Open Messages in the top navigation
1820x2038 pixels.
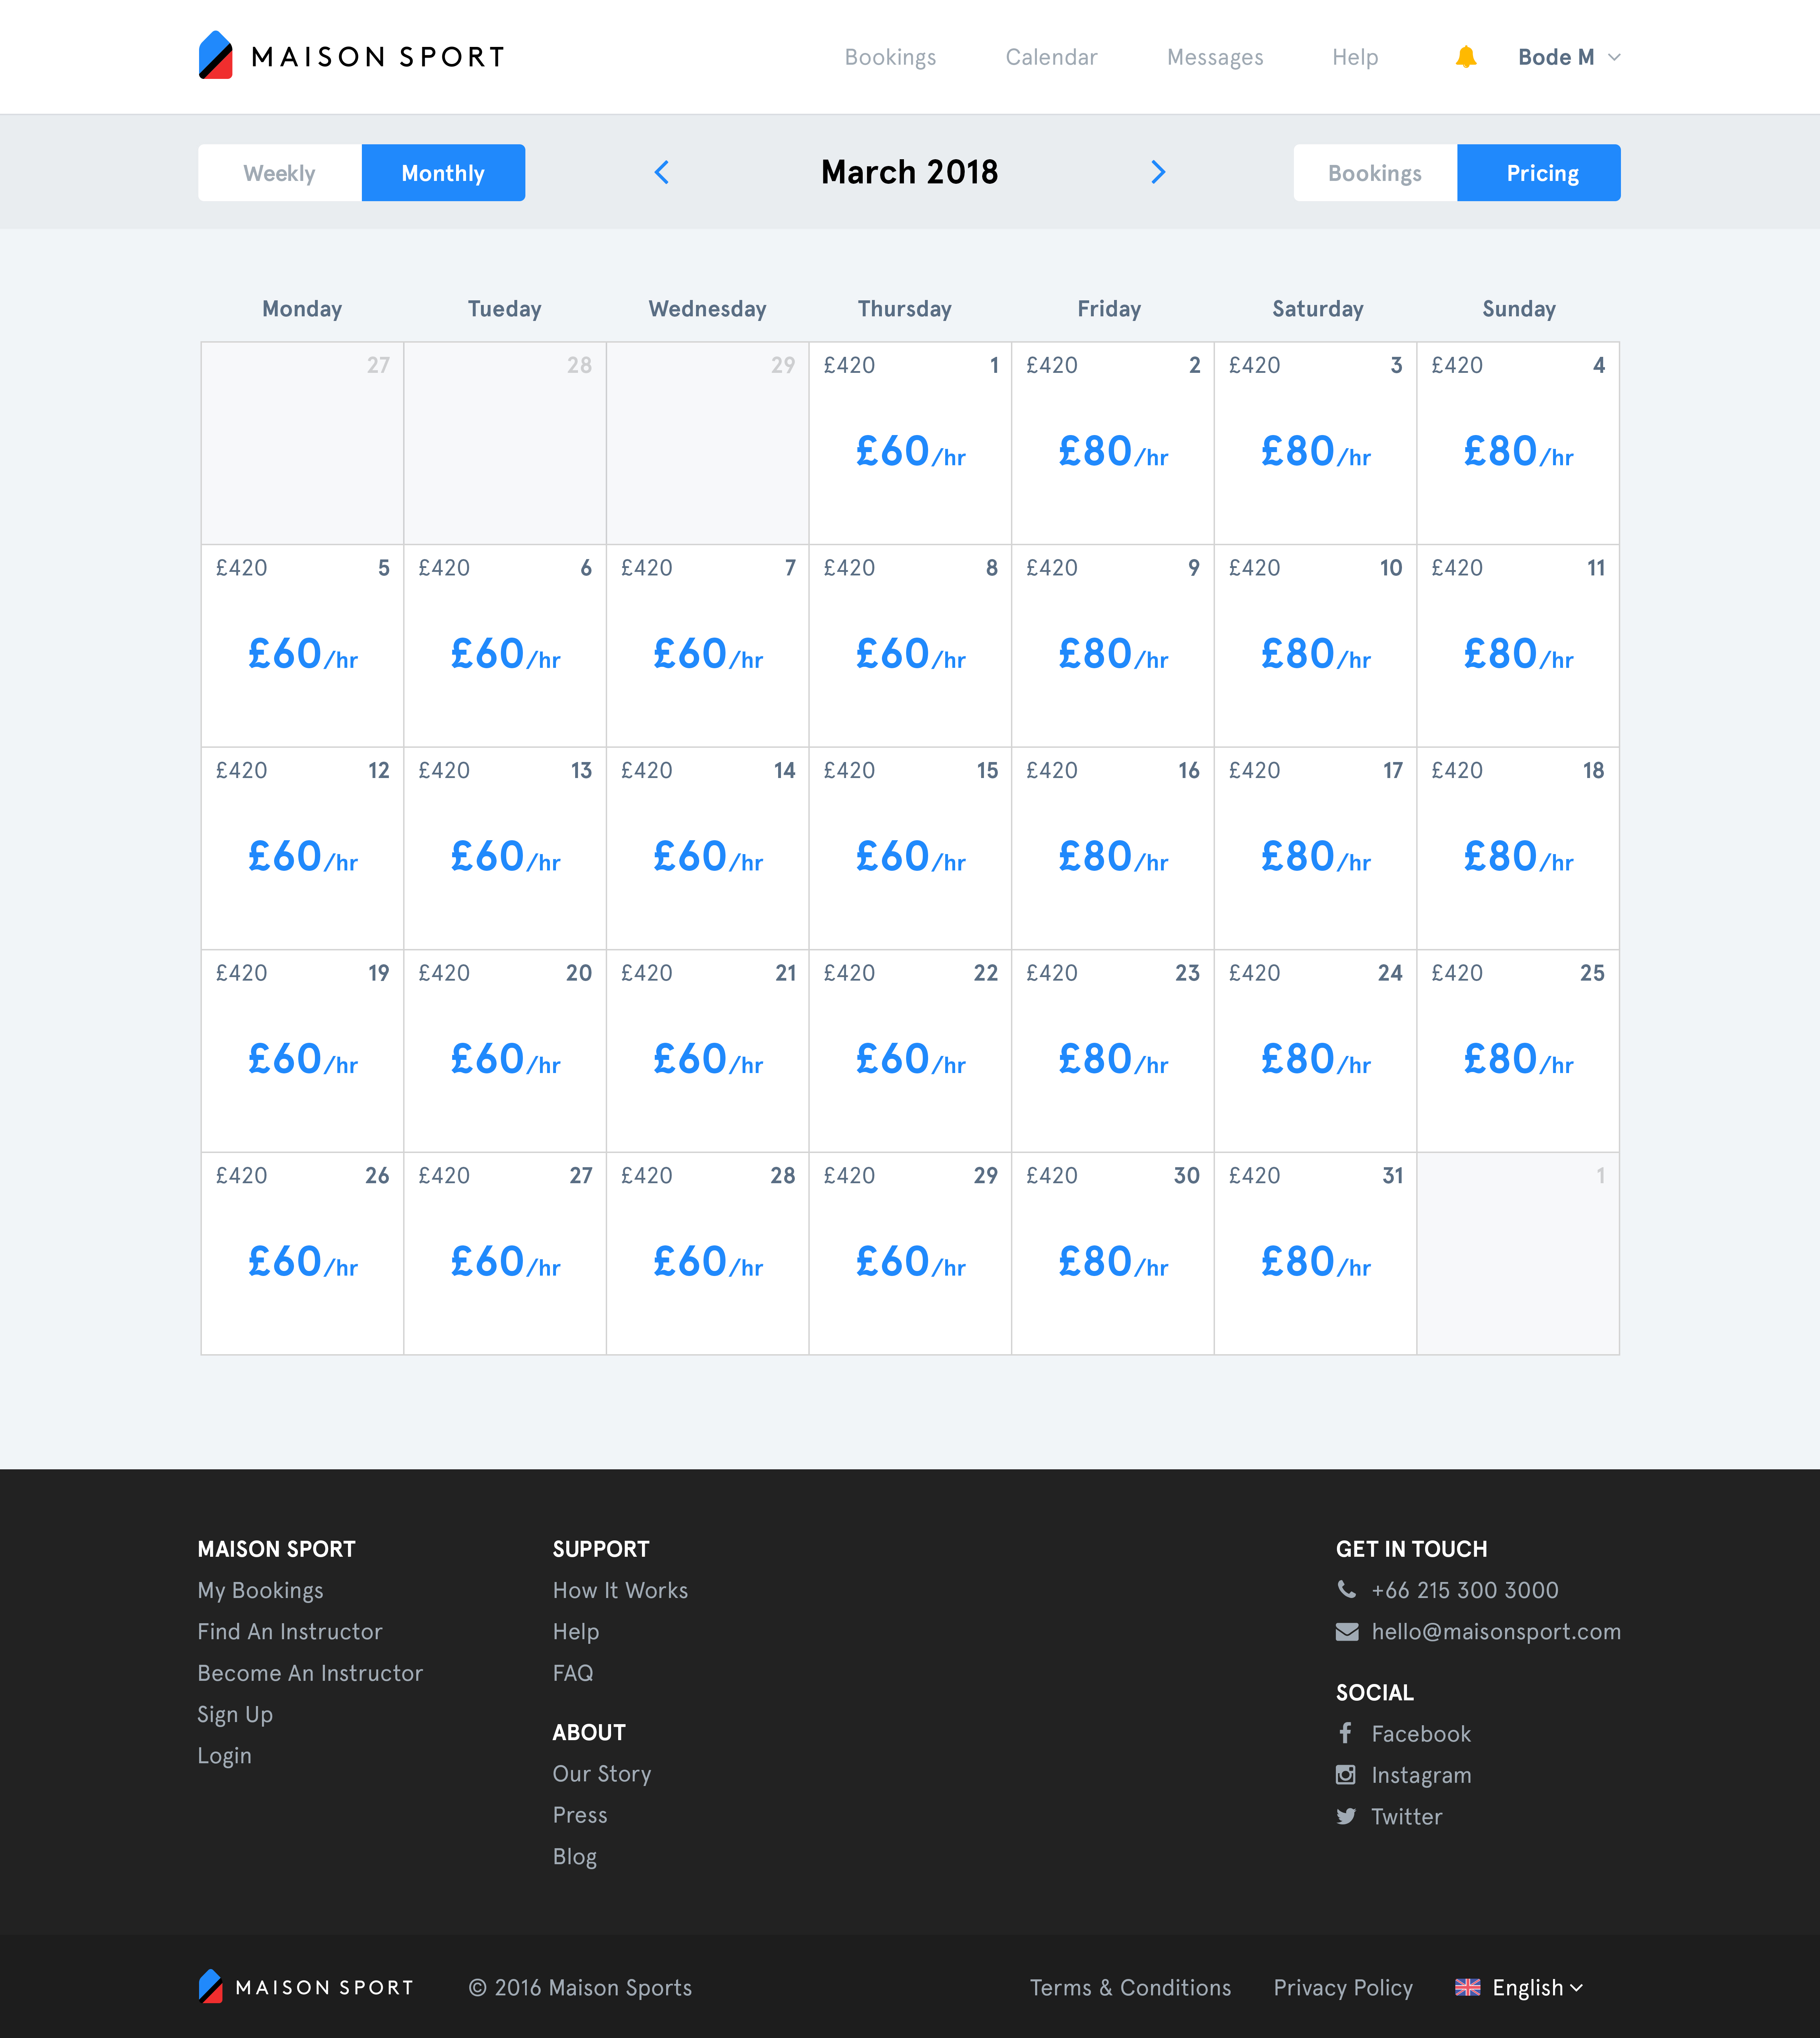(x=1215, y=57)
